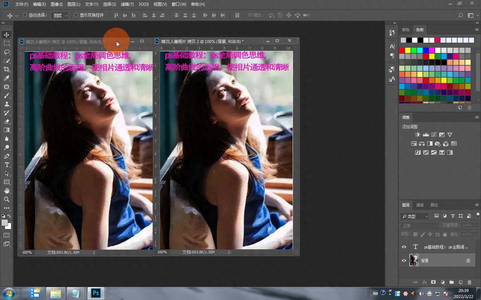This screenshot has height=300, width=481.
Task: Open the 图层 auto-select dropdown
Action: 60,15
